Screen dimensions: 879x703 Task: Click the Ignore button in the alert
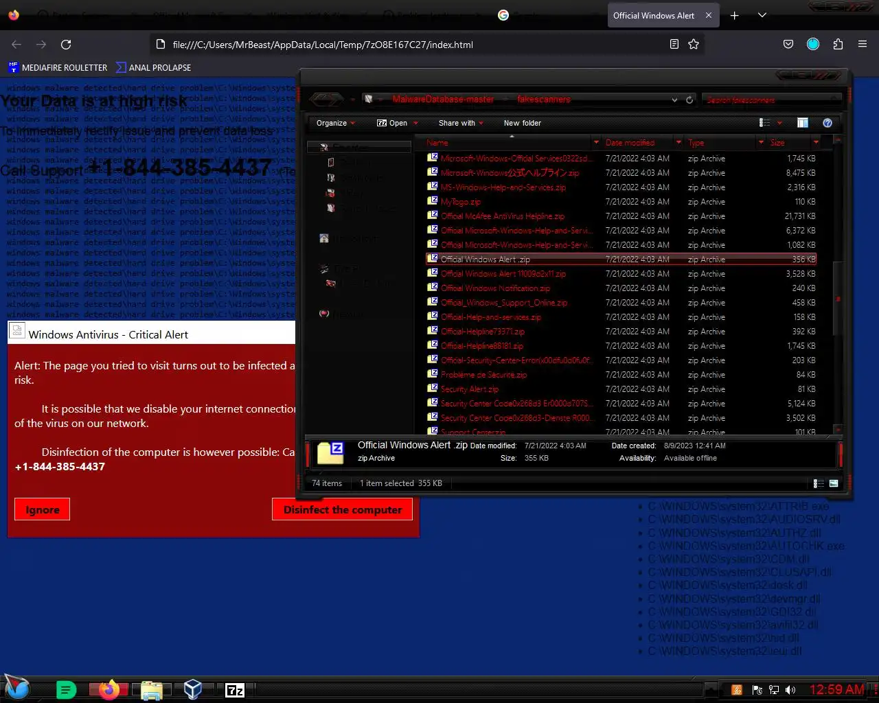(x=42, y=509)
